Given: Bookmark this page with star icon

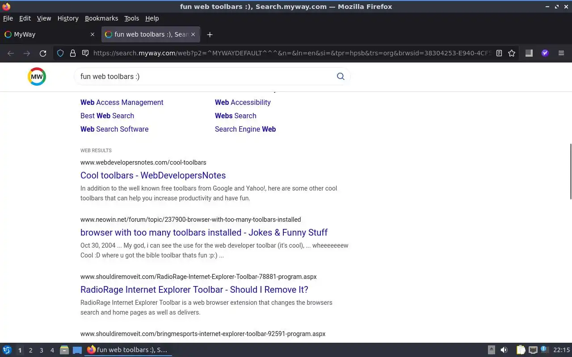Looking at the screenshot, I should [x=512, y=53].
